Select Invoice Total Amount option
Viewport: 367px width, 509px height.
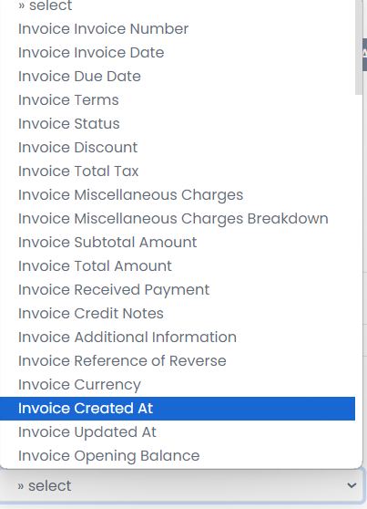[178, 265]
